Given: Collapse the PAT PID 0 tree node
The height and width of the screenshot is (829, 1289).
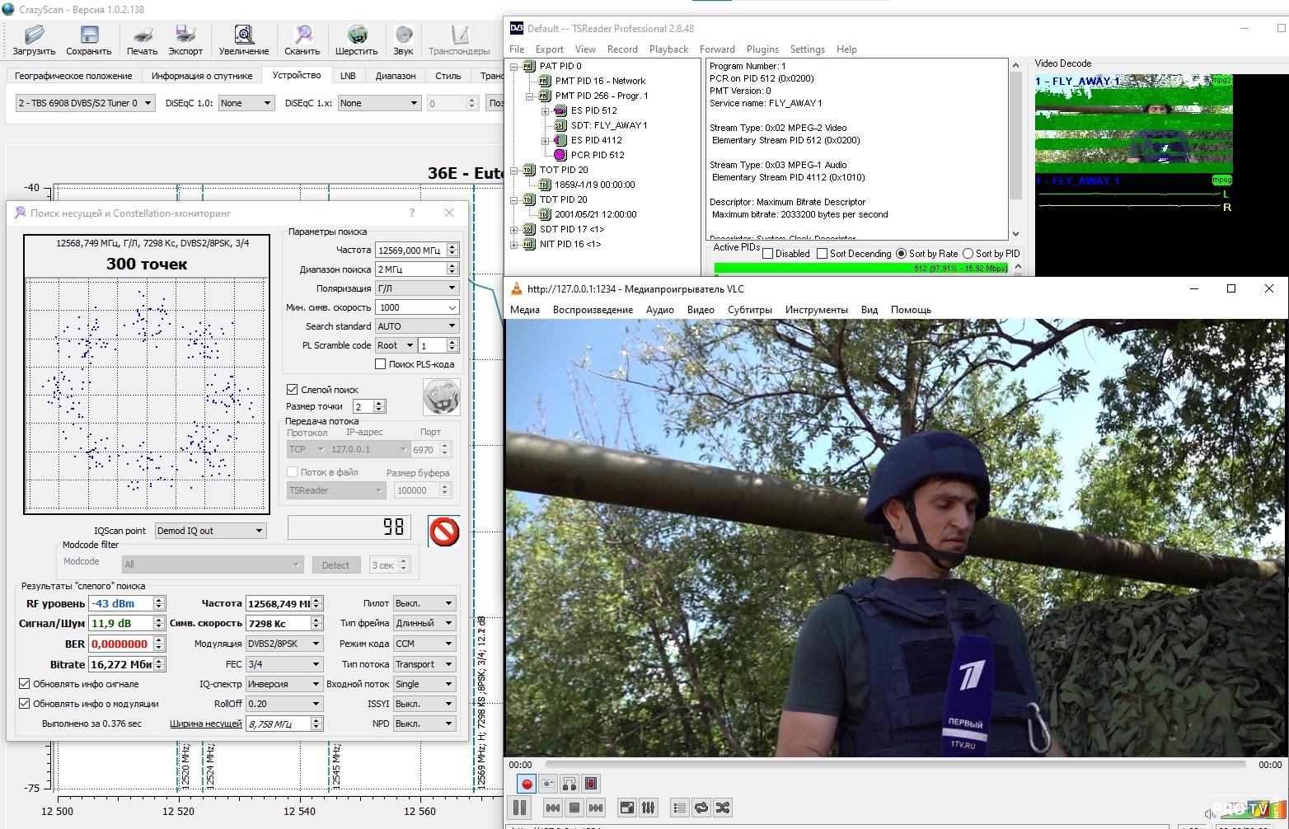Looking at the screenshot, I should 513,67.
